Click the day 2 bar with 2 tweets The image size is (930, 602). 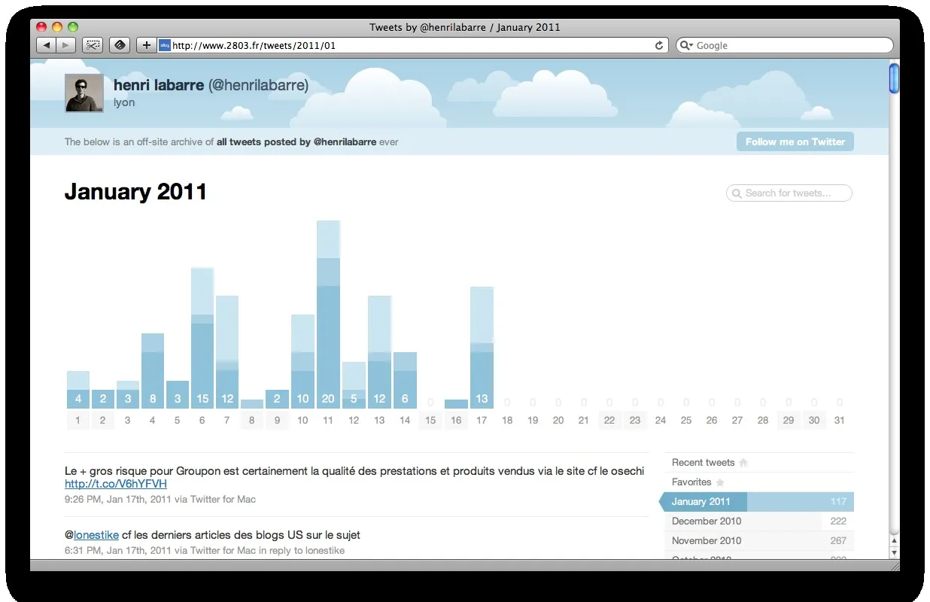point(104,399)
